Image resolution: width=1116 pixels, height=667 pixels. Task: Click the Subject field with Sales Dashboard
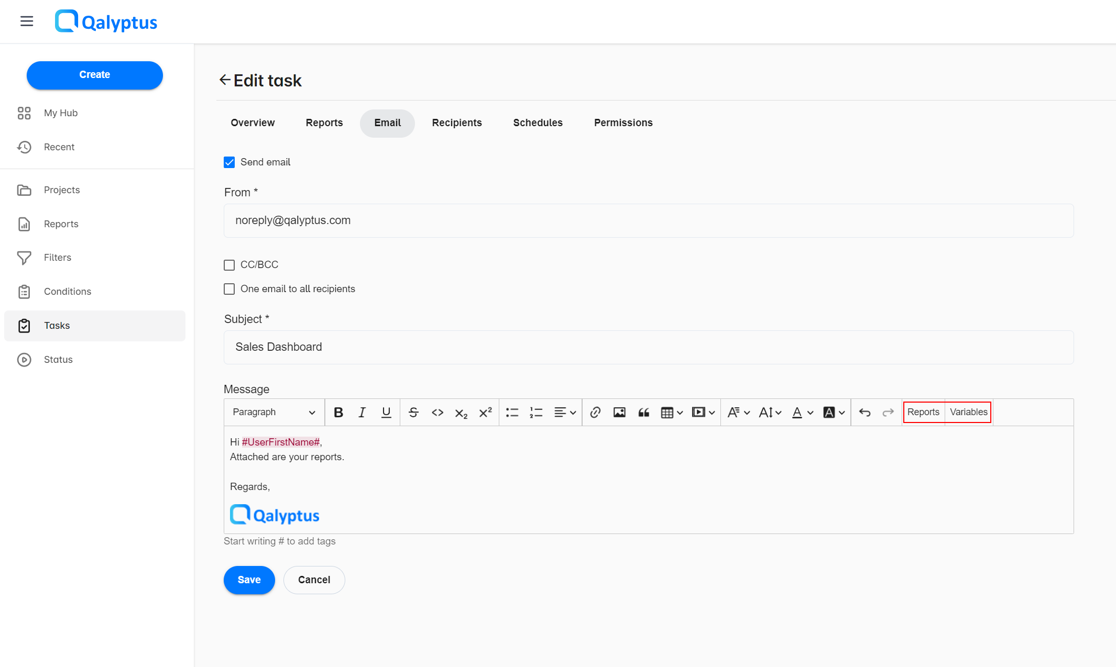pos(649,348)
